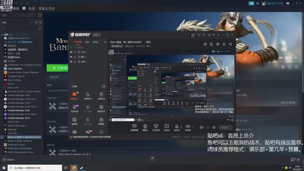Open the 商店 tab in Steam
The width and height of the screenshot is (304, 171).
tap(16, 8)
